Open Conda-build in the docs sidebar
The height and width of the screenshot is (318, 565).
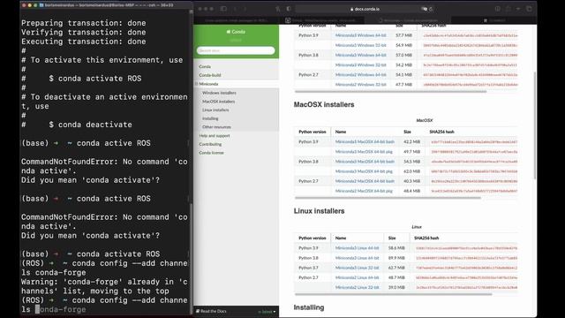210,75
